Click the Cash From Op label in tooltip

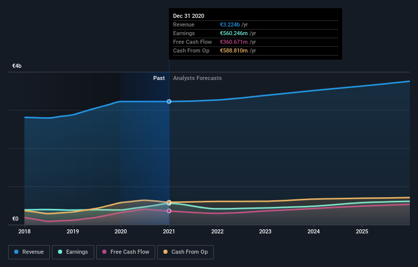[x=191, y=50]
